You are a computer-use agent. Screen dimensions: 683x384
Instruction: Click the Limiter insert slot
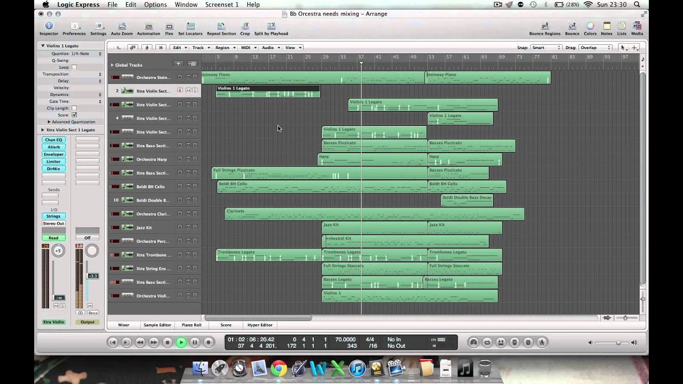coord(53,162)
